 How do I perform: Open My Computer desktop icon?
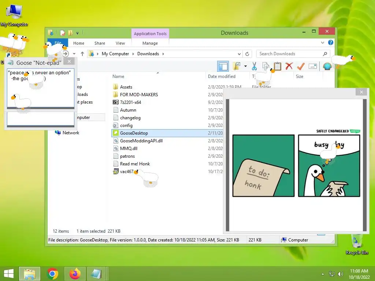point(14,14)
